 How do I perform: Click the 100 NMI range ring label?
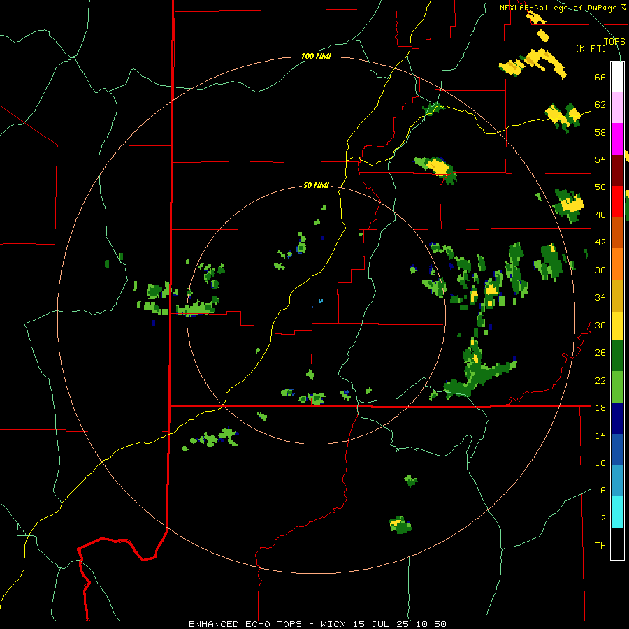316,56
